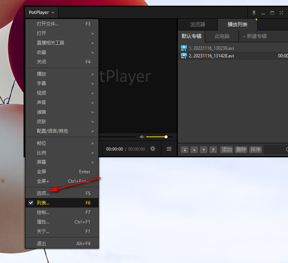The width and height of the screenshot is (288, 263).
Task: Toggle full screen with the expand icon
Action: coord(281,13)
